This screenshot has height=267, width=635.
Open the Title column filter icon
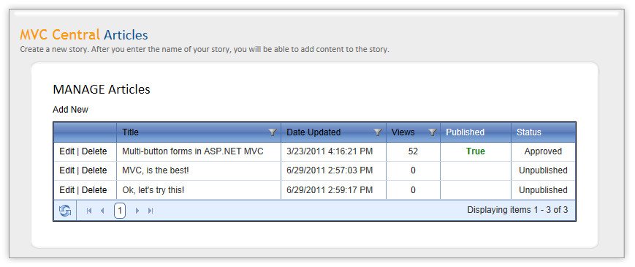(x=272, y=132)
